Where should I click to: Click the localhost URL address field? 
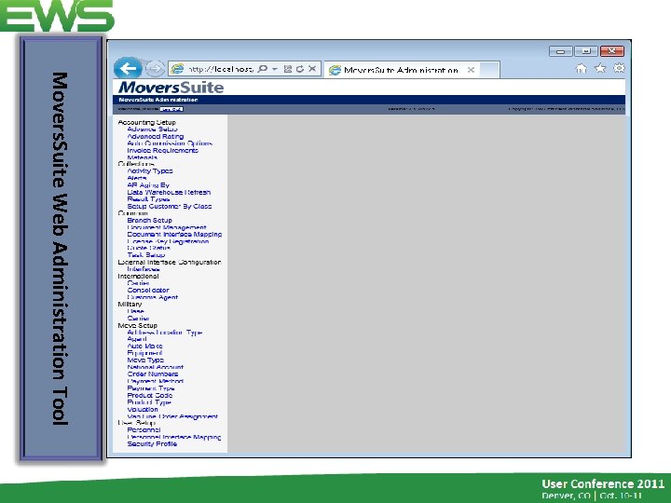220,69
